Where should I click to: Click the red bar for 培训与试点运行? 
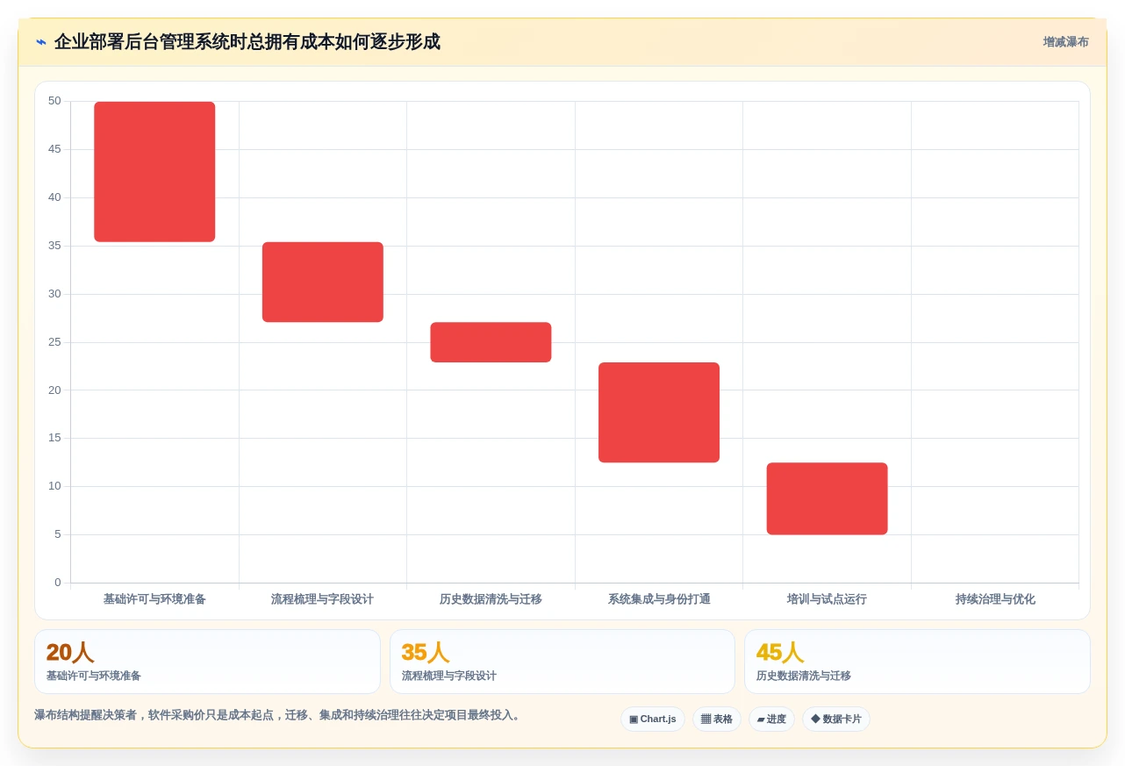point(827,498)
